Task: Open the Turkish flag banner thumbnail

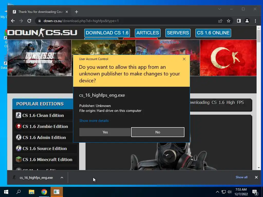Action: [228, 58]
